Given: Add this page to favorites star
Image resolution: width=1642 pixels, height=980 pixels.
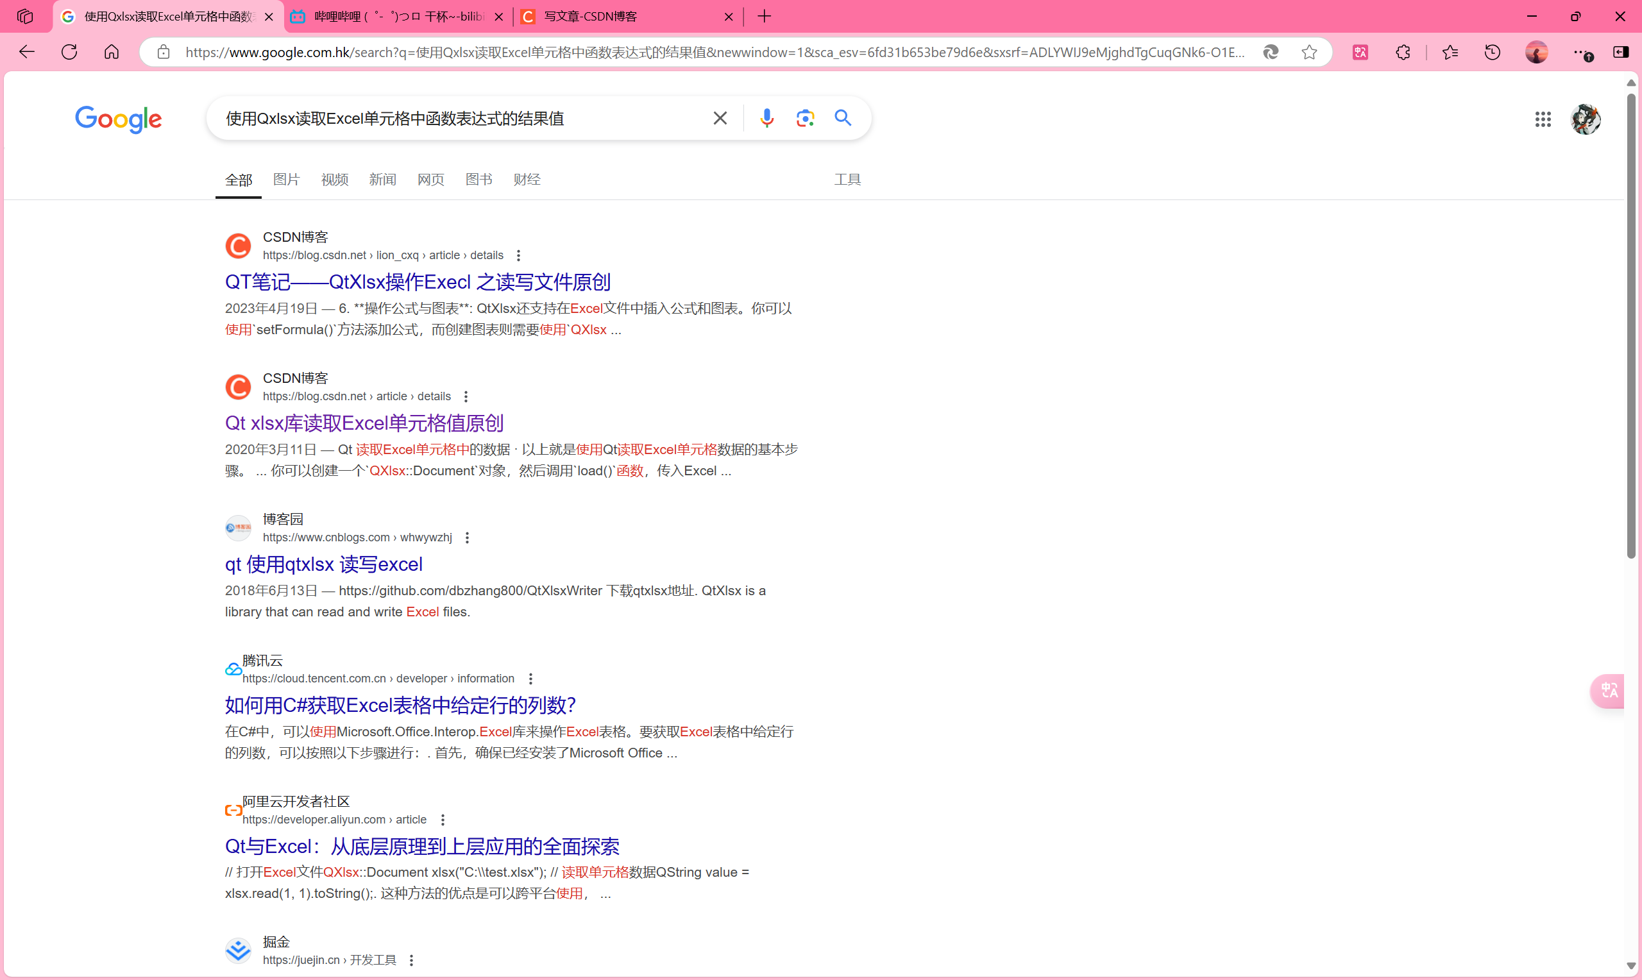Looking at the screenshot, I should [x=1309, y=52].
